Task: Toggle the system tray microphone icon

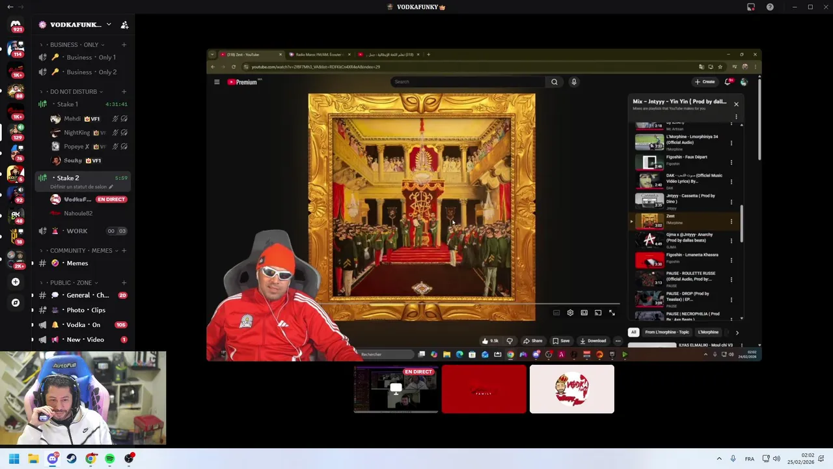Action: click(733, 459)
